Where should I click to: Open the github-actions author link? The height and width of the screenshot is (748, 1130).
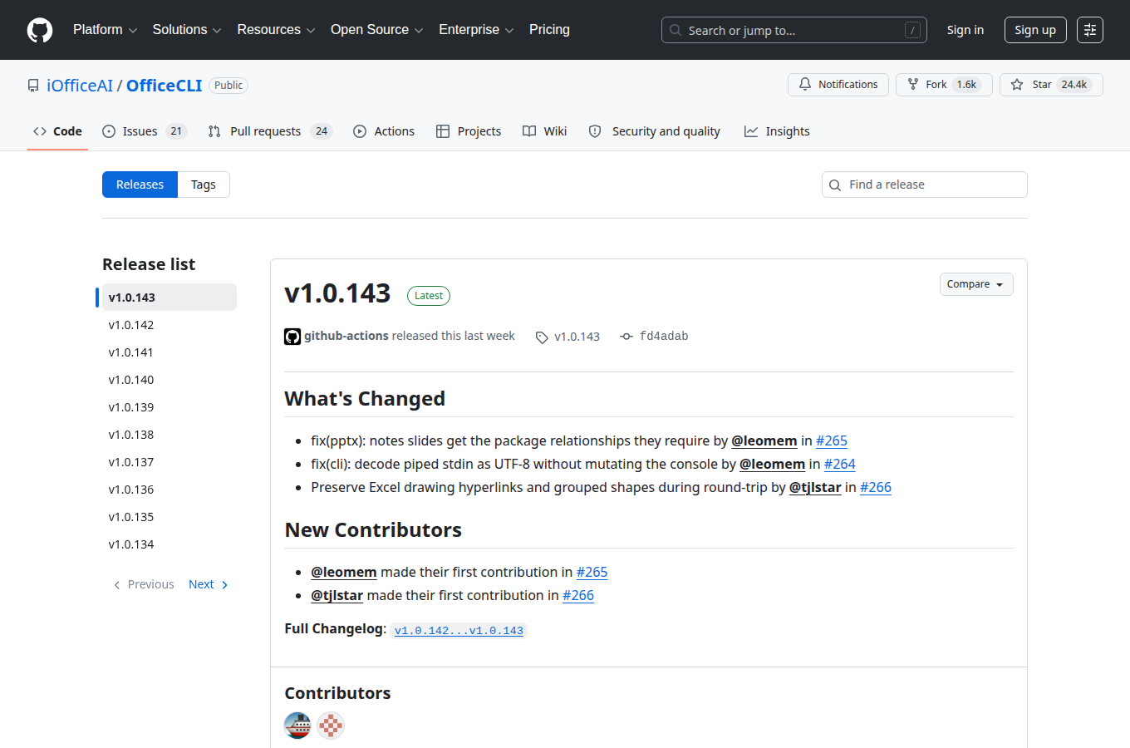(x=346, y=336)
